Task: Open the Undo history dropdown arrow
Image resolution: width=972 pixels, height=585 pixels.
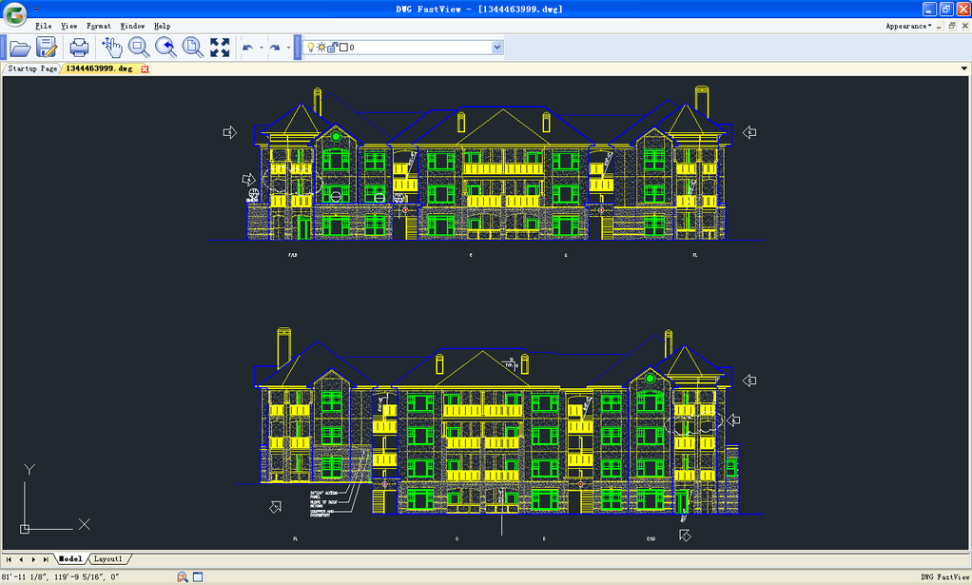Action: (x=261, y=48)
